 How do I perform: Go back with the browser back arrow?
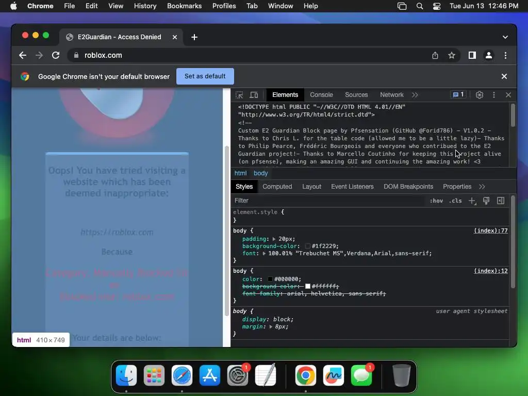[x=23, y=55]
